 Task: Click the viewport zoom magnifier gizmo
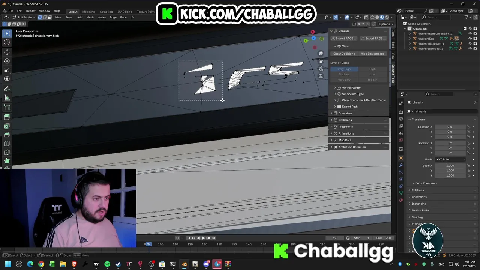[x=321, y=54]
